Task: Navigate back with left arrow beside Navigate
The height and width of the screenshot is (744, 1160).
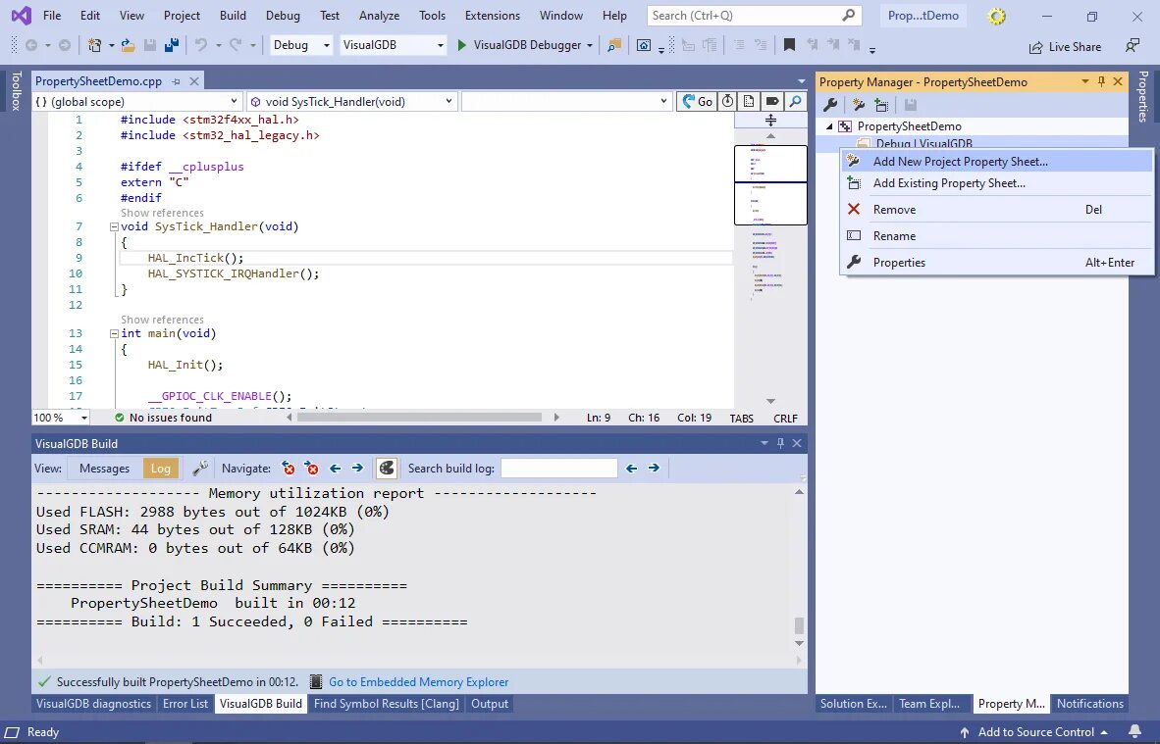Action: (335, 468)
